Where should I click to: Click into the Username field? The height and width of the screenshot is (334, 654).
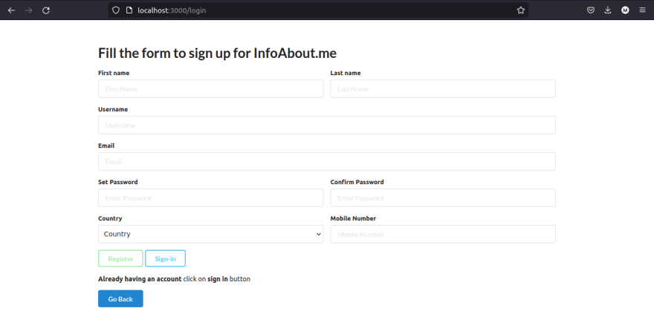click(x=326, y=125)
